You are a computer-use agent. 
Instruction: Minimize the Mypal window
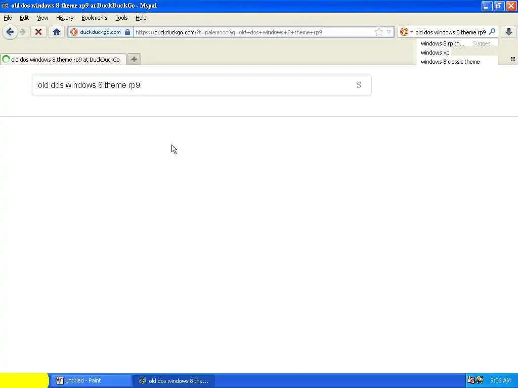[x=486, y=6]
